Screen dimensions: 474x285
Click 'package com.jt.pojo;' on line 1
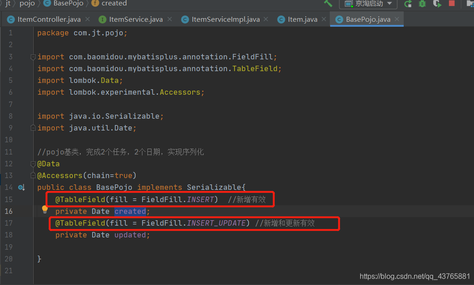click(82, 33)
